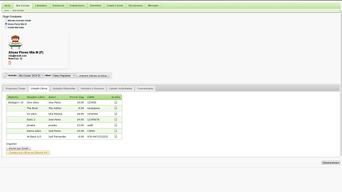Open document icon for Un Libro row
The image size is (342, 192).
pyautogui.click(x=115, y=114)
